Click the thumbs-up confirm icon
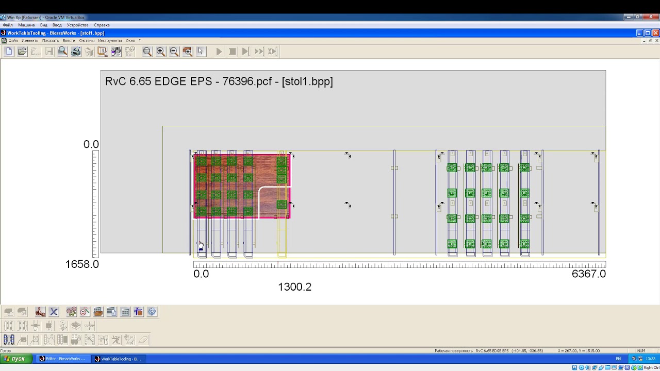 pos(40,312)
